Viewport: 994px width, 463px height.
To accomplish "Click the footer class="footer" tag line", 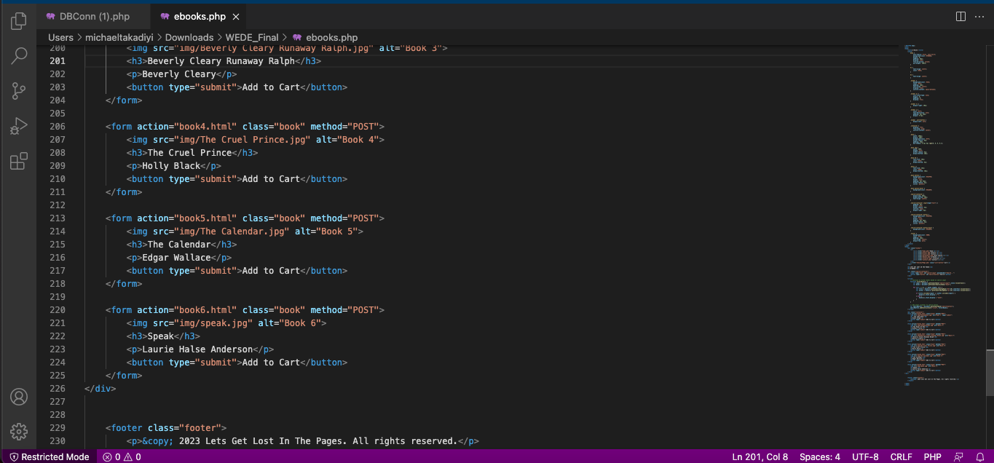I will click(166, 427).
